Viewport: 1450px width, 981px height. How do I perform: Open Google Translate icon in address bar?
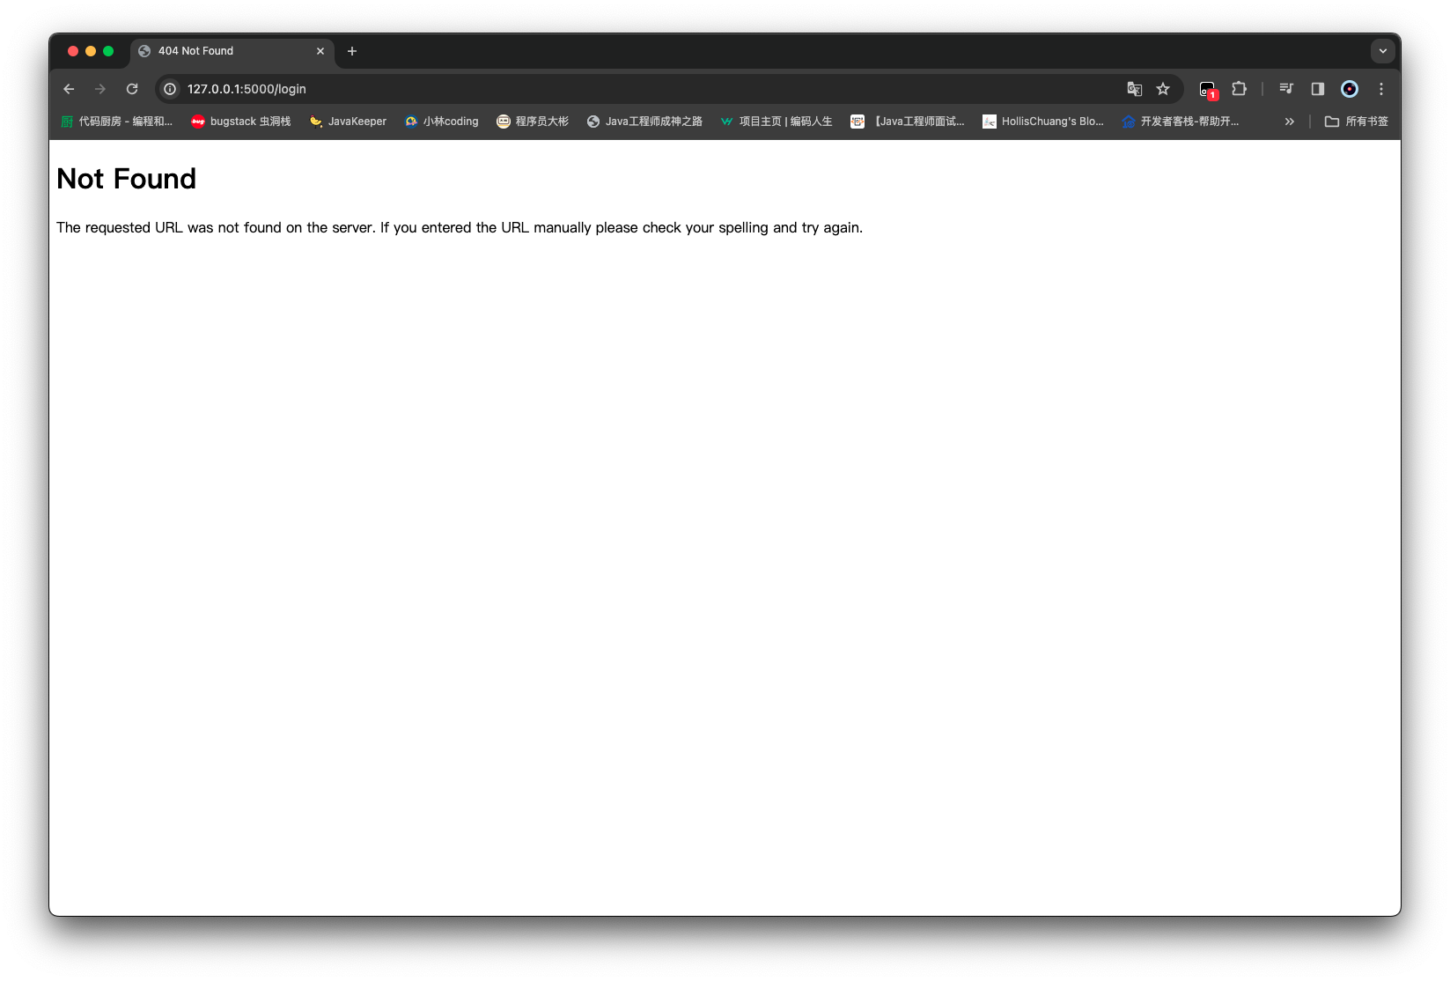1134,89
